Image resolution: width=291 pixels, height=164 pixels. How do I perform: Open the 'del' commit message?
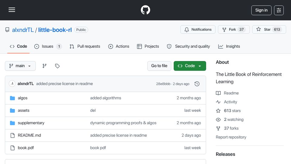(x=93, y=111)
